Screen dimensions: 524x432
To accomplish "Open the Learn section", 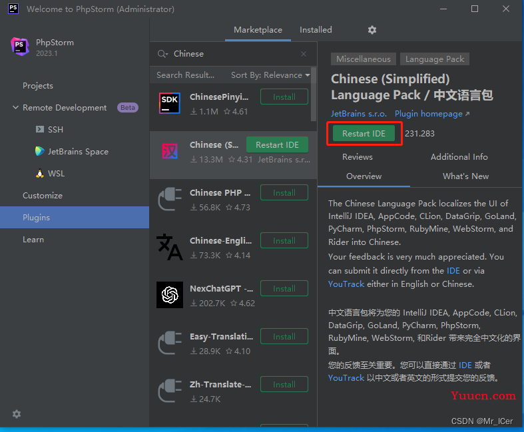I will [x=33, y=240].
